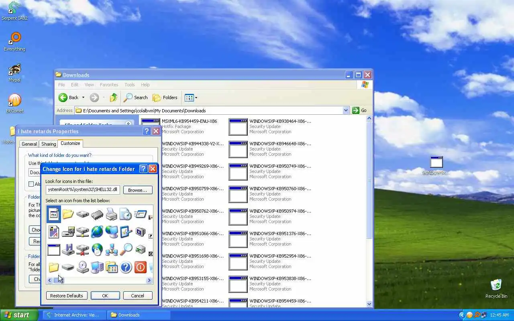Select the recent documents clock icon
The height and width of the screenshot is (321, 514).
(126, 214)
